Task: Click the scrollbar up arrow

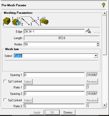Action: click(x=104, y=13)
